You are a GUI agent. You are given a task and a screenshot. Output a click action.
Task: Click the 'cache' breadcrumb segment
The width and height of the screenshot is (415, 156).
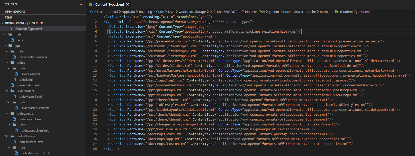coord(311,12)
